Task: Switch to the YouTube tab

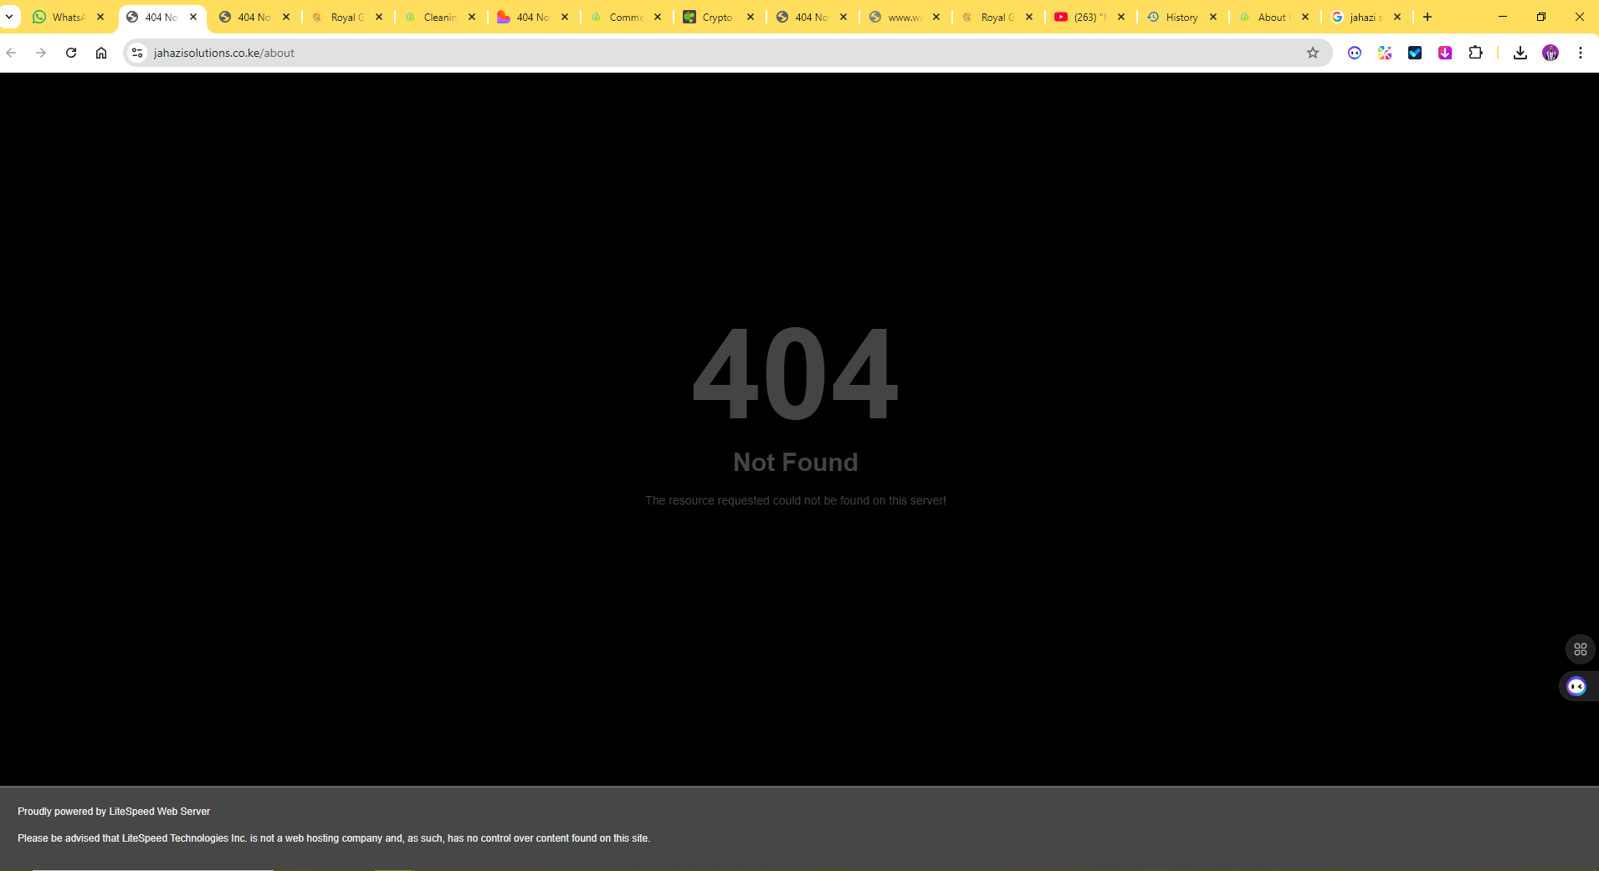Action: click(1084, 17)
